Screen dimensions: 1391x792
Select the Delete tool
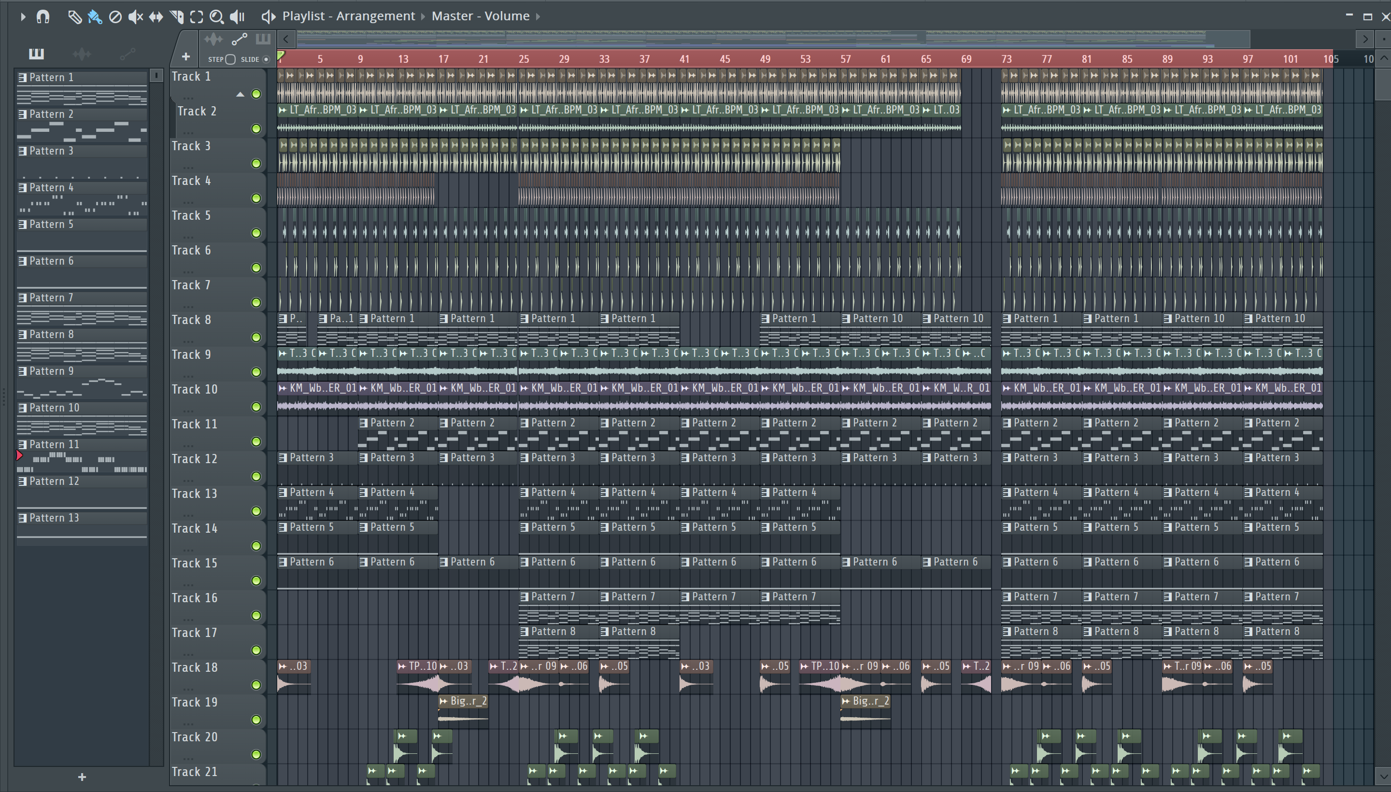(115, 17)
